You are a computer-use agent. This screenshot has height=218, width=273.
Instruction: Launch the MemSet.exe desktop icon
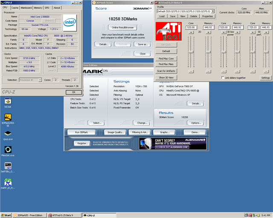(x=8, y=150)
